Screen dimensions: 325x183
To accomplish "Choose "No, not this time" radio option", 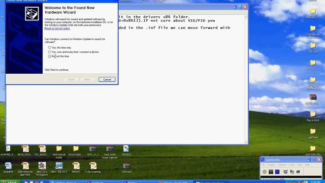I will click(49, 56).
